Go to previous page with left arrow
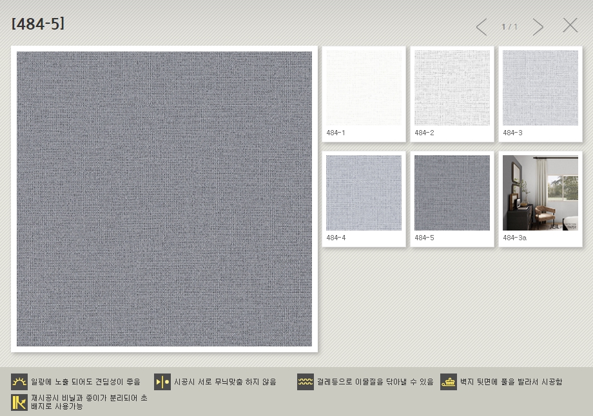This screenshot has width=593, height=416. tap(481, 27)
